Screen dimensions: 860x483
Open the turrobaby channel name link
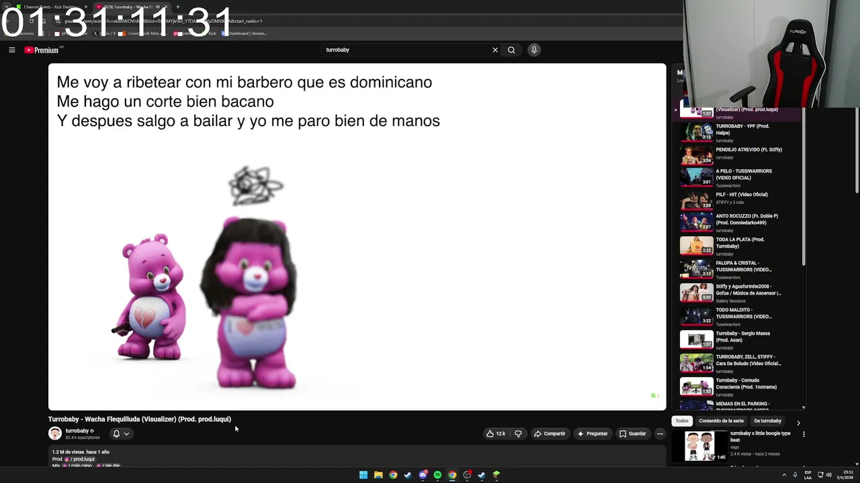pos(77,431)
